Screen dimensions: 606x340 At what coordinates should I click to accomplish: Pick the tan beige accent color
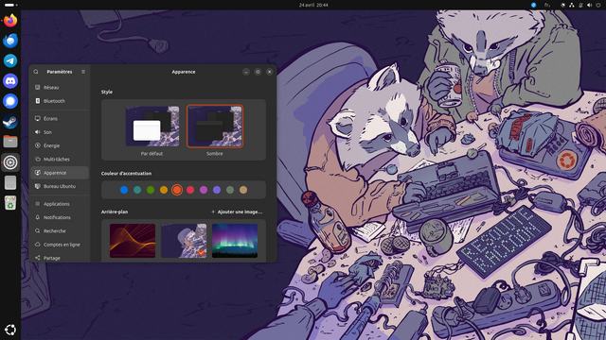pyautogui.click(x=243, y=190)
